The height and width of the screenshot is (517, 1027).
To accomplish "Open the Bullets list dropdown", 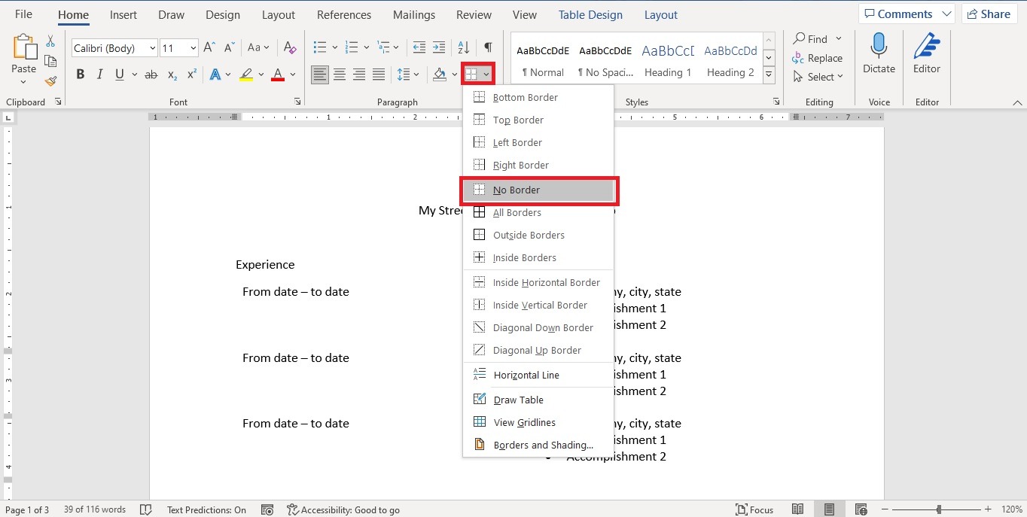I will (334, 48).
